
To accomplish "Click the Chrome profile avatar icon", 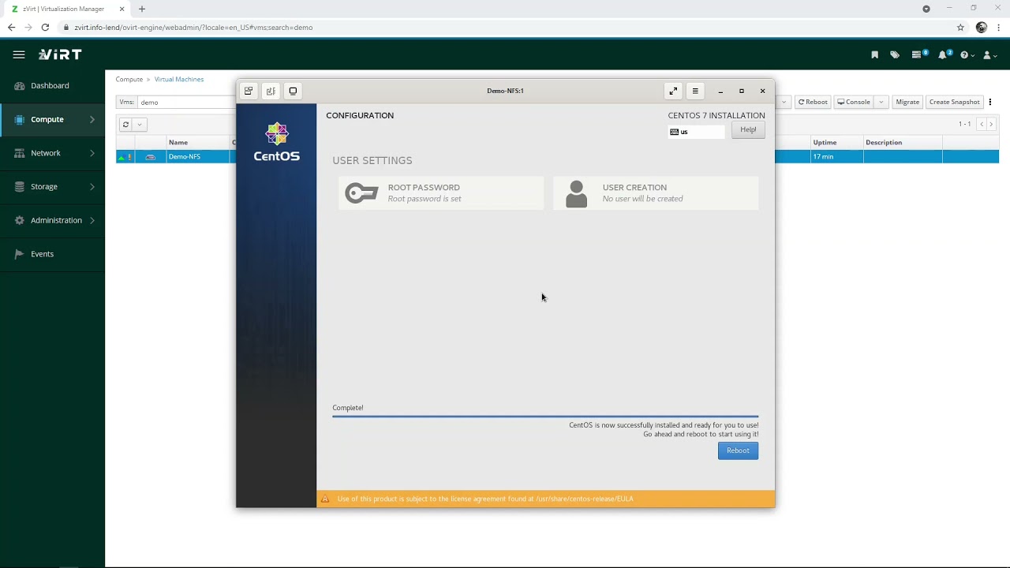I will coord(982,27).
